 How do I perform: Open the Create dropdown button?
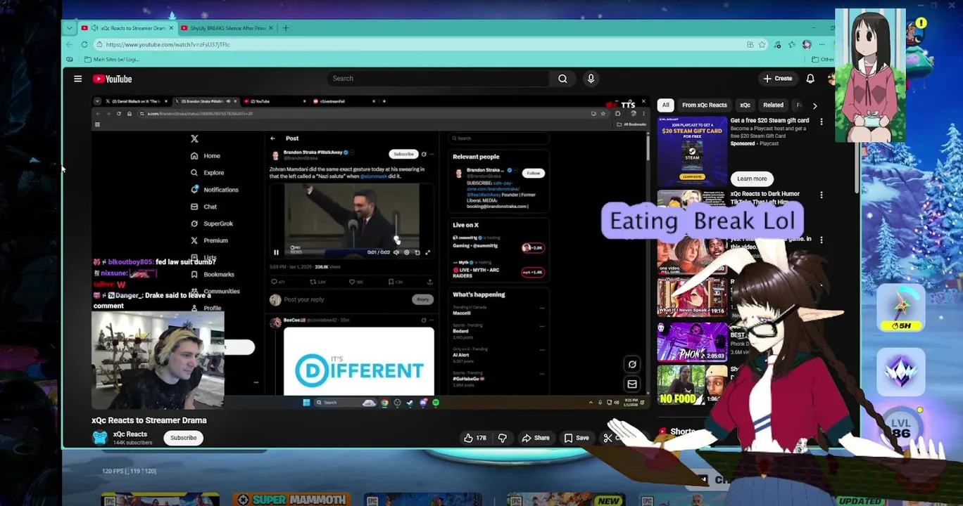click(777, 79)
